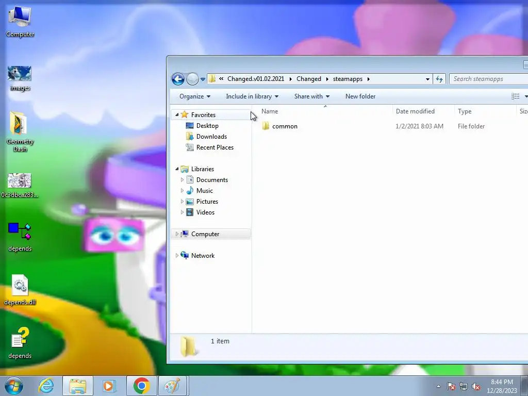Expand the hidden path chevron in the address bar
This screenshot has height=396, width=528.
[x=221, y=79]
